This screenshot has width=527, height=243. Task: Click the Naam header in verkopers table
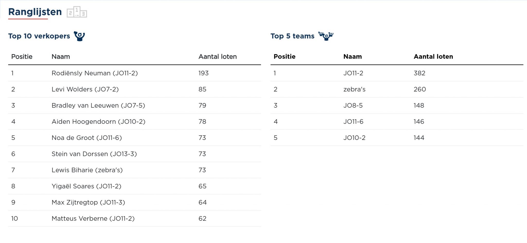click(61, 57)
